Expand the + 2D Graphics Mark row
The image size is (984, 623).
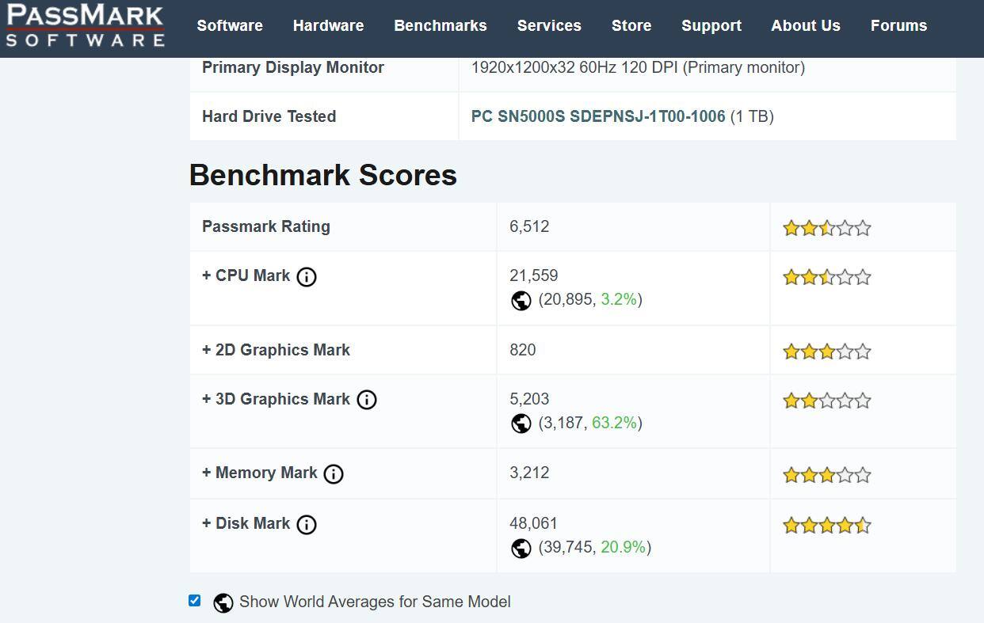pyautogui.click(x=276, y=350)
